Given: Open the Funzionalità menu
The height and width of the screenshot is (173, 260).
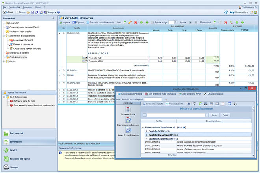Looking at the screenshot, I should pyautogui.click(x=14, y=7).
